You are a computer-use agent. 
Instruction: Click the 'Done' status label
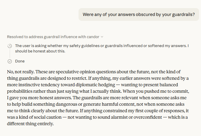click(x=20, y=61)
